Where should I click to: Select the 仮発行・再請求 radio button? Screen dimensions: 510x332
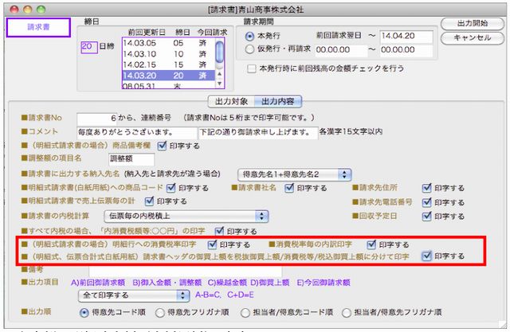coord(249,49)
